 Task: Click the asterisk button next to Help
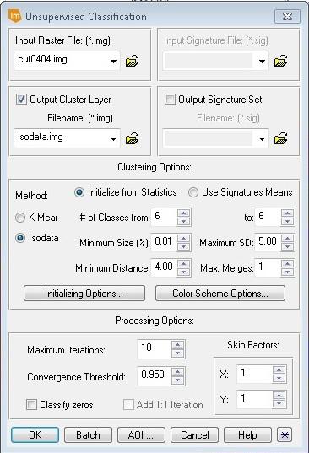click(x=285, y=434)
